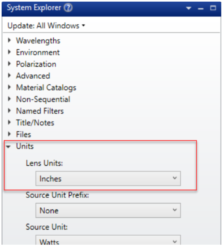Expand the Environment section arrow
The height and width of the screenshot is (246, 223).
pos(10,52)
